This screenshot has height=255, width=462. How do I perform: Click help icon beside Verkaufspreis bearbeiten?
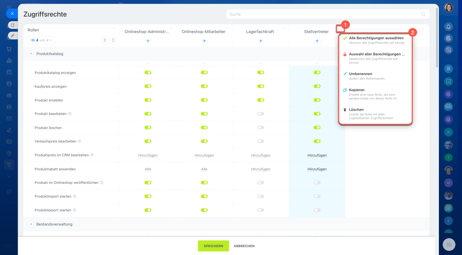pyautogui.click(x=79, y=142)
